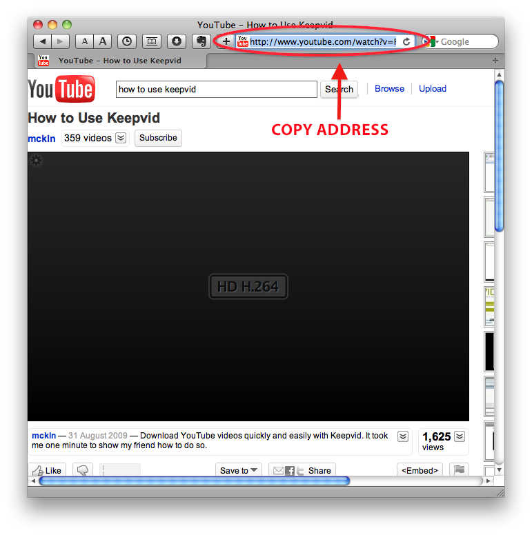Click the 31 August 2009 date text

coord(98,436)
